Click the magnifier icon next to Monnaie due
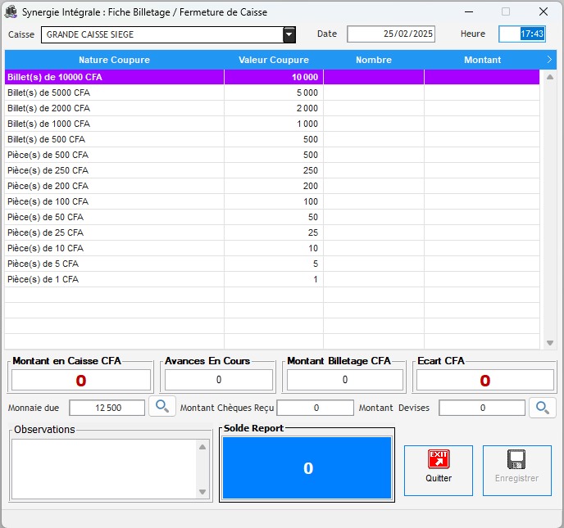 162,406
